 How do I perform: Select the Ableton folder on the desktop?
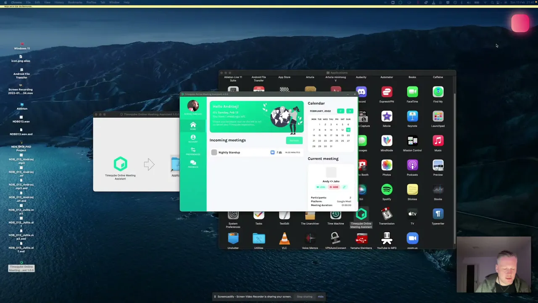22,106
